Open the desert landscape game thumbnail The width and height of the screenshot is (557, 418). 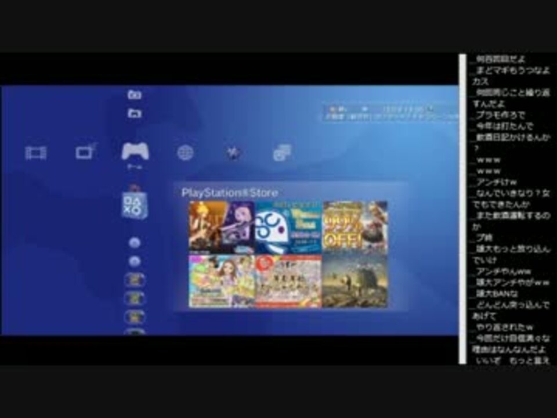click(x=355, y=281)
